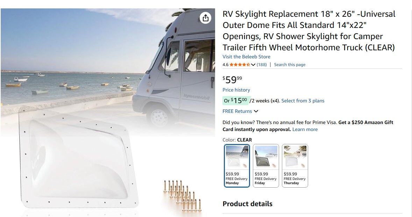Choose the color option with Friday delivery
The height and width of the screenshot is (217, 412).
click(x=266, y=166)
